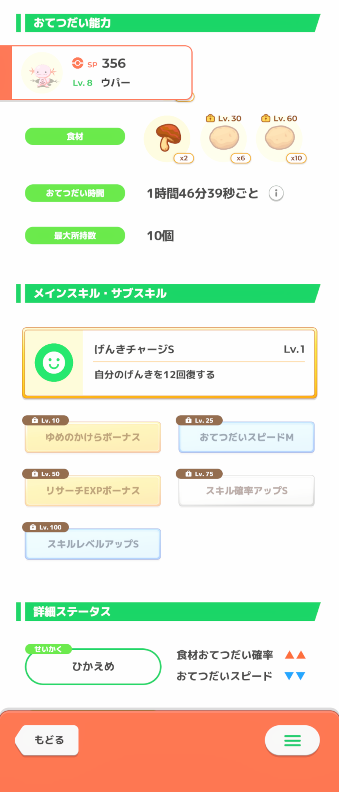This screenshot has width=339, height=792.
Task: Tap the blue down arrows for helping speed
Action: pos(295,676)
